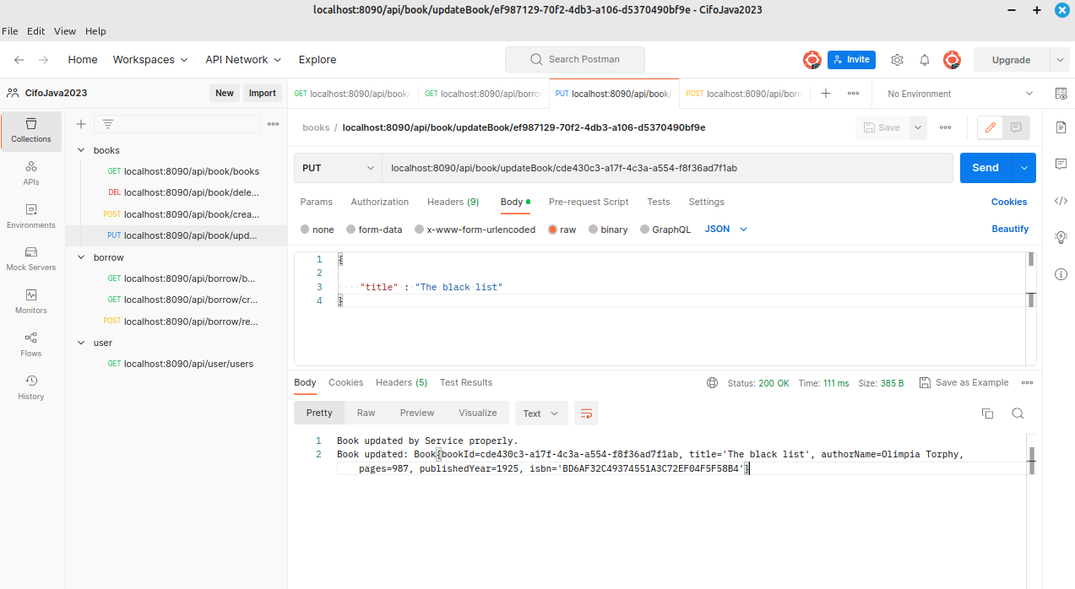Switch to the Test Results tab
Image resolution: width=1075 pixels, height=589 pixels.
pyautogui.click(x=466, y=383)
